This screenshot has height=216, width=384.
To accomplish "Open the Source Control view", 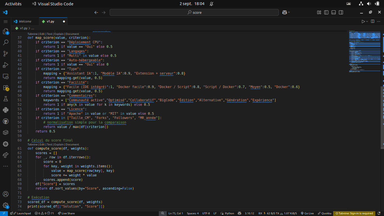I will (x=6, y=54).
